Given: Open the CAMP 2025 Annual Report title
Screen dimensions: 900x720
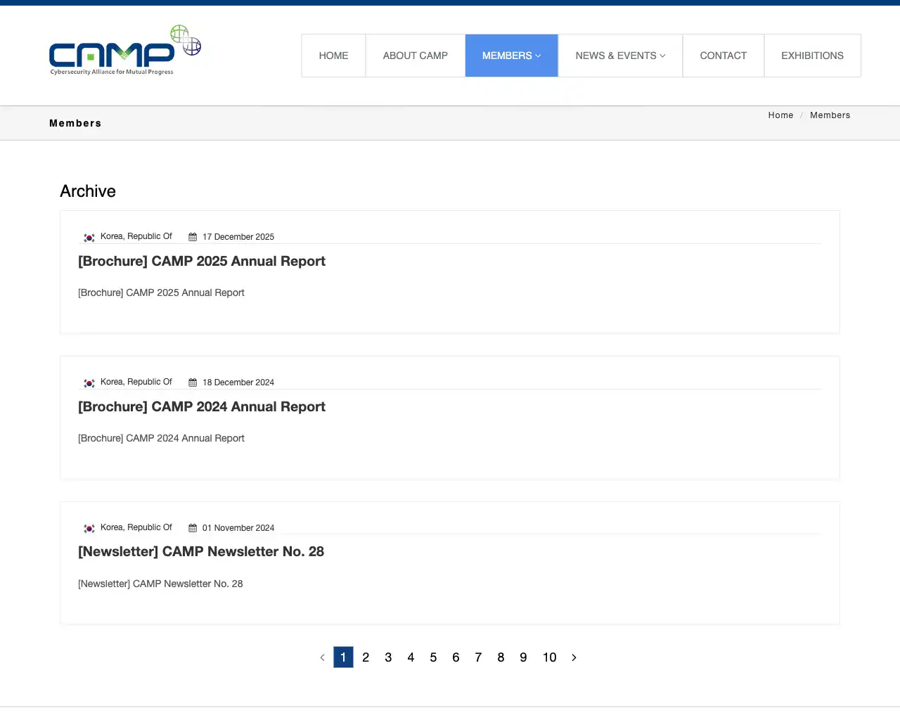Looking at the screenshot, I should [x=202, y=262].
